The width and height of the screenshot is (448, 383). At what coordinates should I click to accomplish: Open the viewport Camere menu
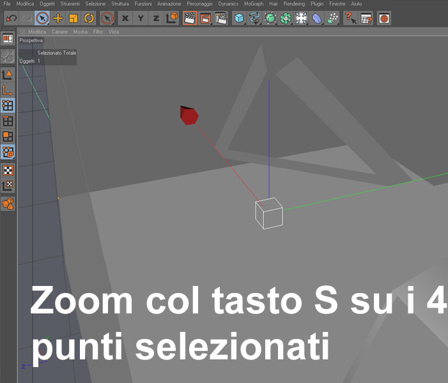click(59, 32)
